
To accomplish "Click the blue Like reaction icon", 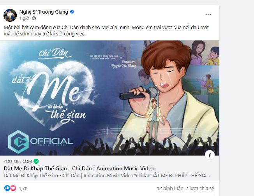I will pyautogui.click(x=7, y=188).
